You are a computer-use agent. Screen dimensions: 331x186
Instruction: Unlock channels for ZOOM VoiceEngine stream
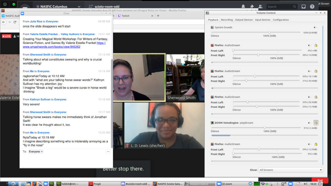[316, 123]
